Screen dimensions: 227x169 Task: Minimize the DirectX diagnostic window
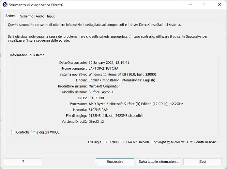click(x=190, y=5)
